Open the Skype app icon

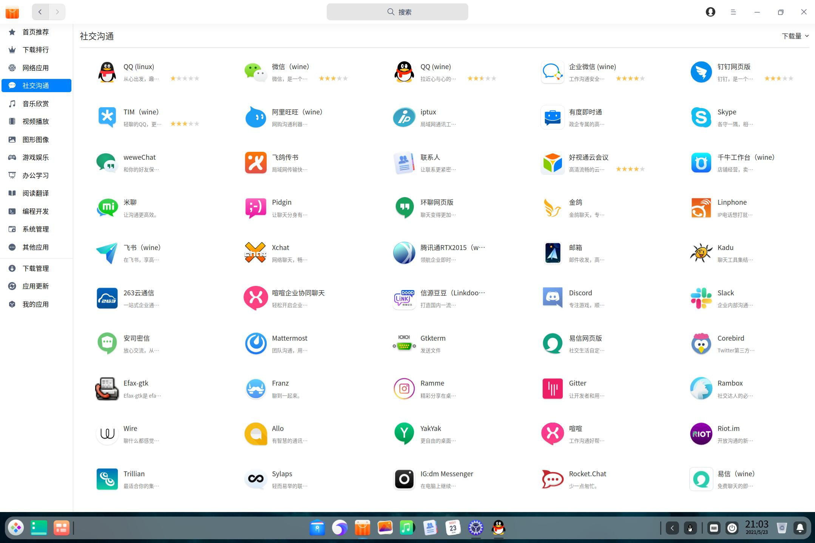click(701, 117)
